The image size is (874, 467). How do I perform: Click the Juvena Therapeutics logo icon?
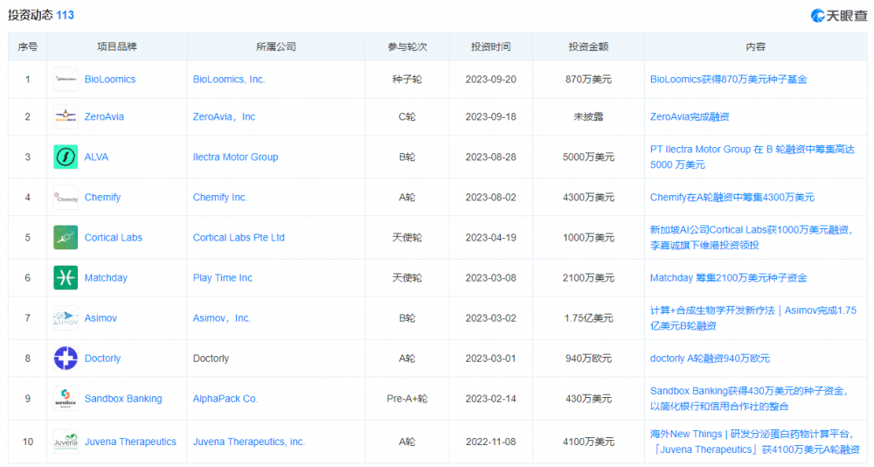click(x=66, y=442)
